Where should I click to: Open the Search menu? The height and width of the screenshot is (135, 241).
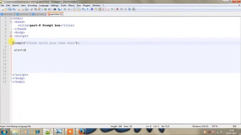point(15,5)
